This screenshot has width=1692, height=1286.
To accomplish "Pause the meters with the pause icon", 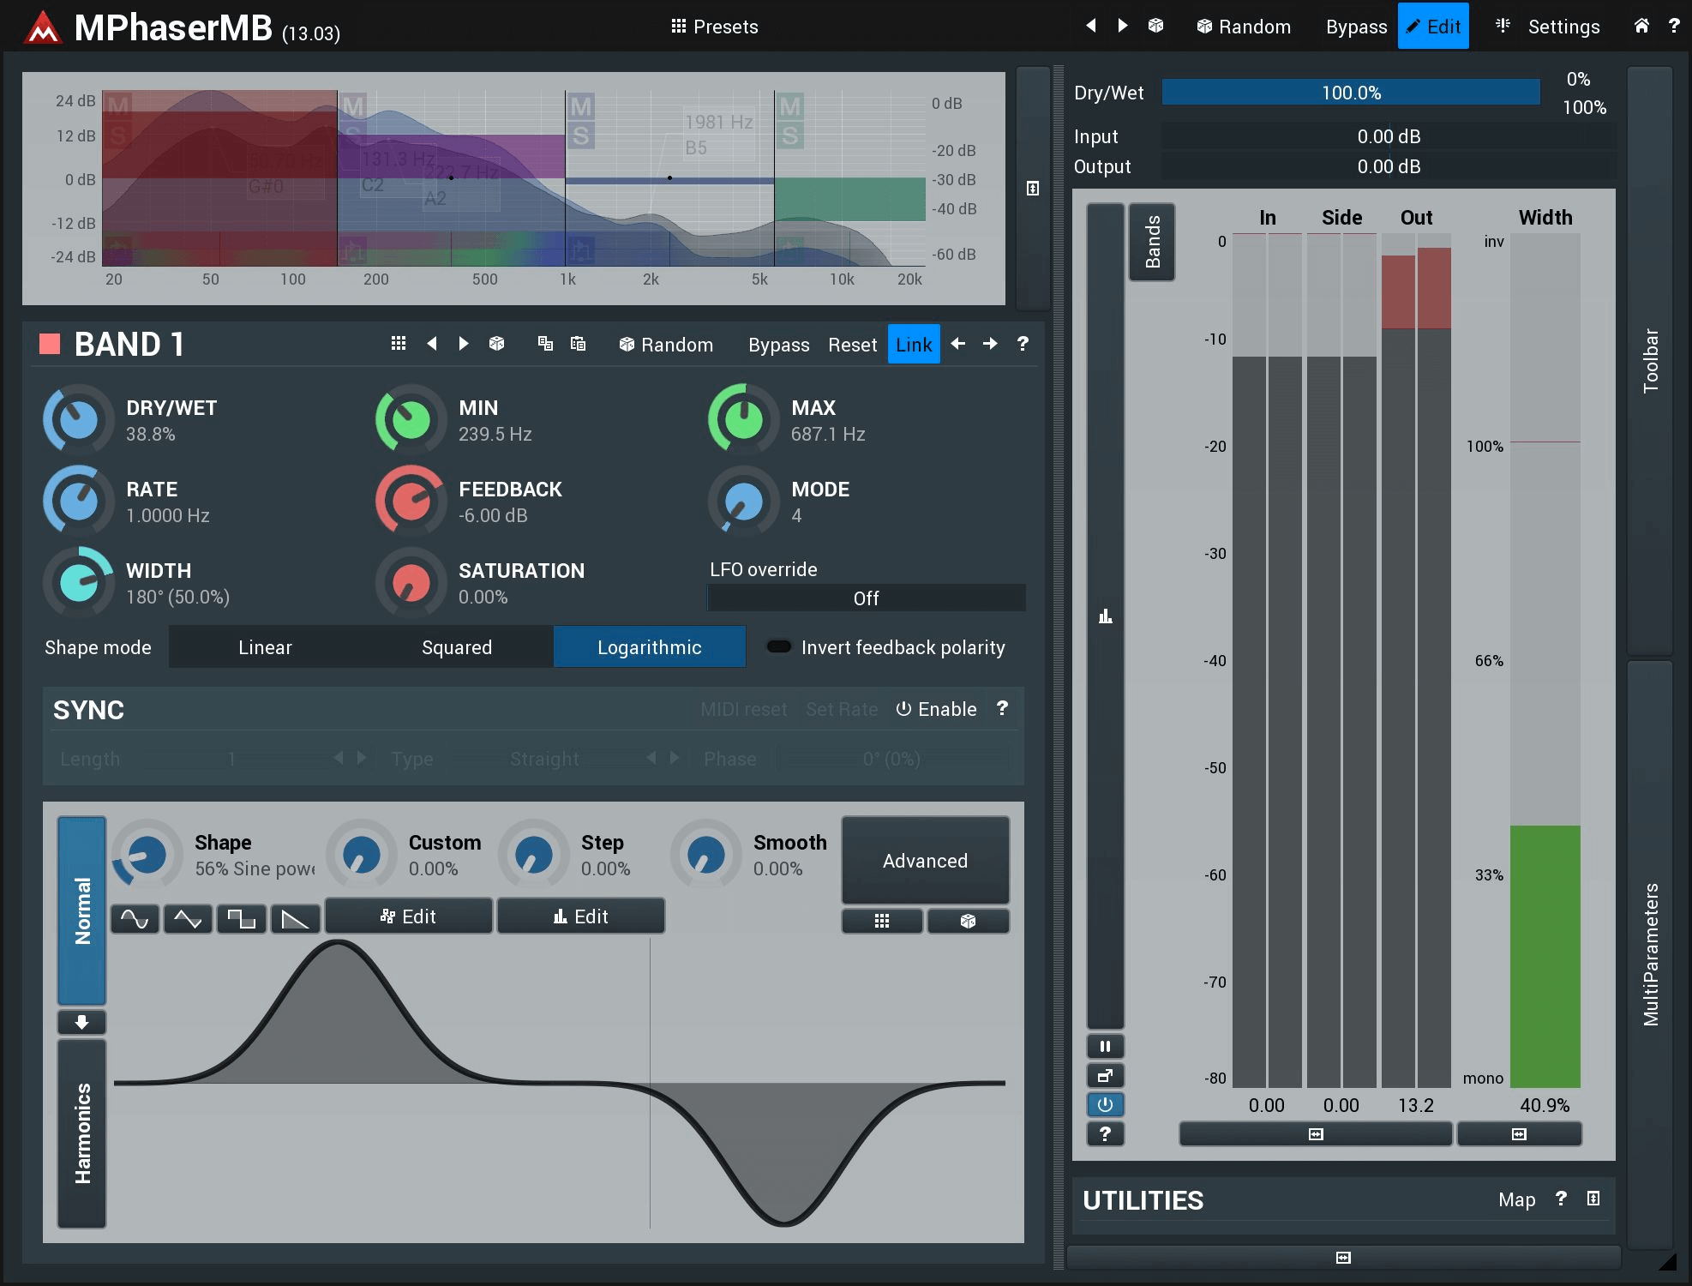I will click(1105, 1046).
